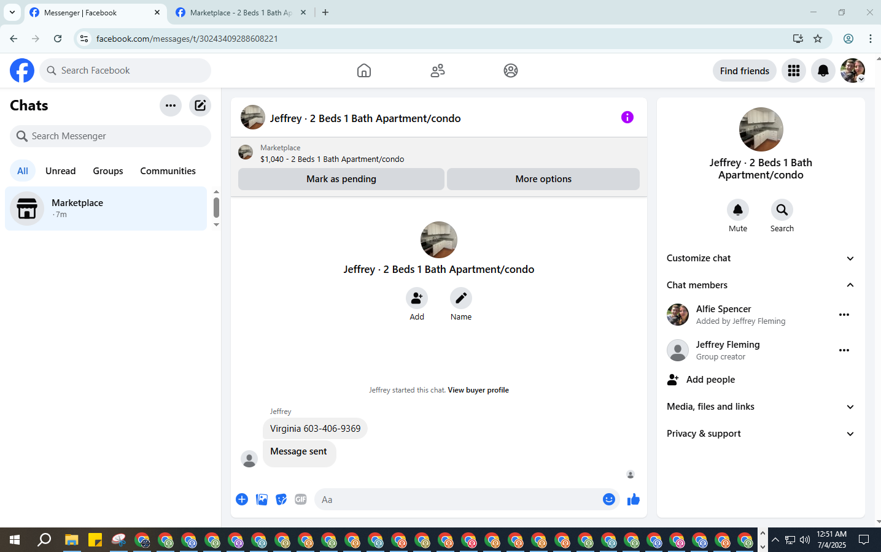
Task: Open the Friends icon in top navigation
Action: [x=438, y=71]
